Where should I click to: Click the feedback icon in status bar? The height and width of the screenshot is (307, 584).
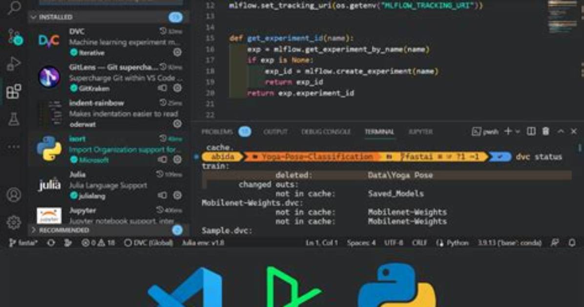pos(555,243)
